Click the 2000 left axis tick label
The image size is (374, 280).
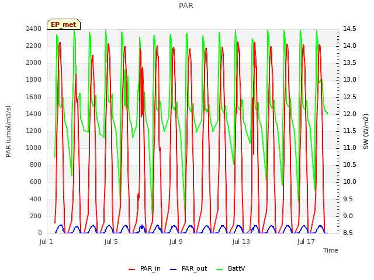pos(34,62)
